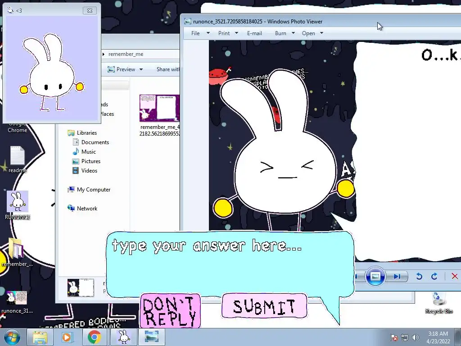461x346 pixels.
Task: Select the RUNONCE desktop icon
Action: pos(18,205)
